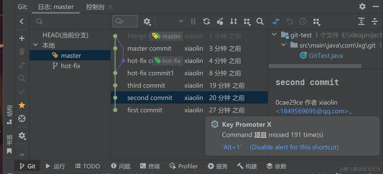Expand more sidebar actions chevrons
Image resolution: width=383 pixels, height=174 pixels.
[22, 154]
